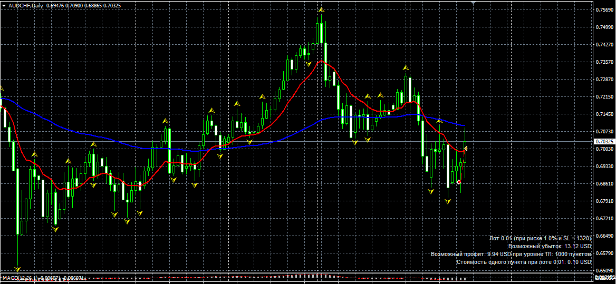
Task: Click the up fractal arrow above the 0.7569 peak
Action: pos(321,9)
